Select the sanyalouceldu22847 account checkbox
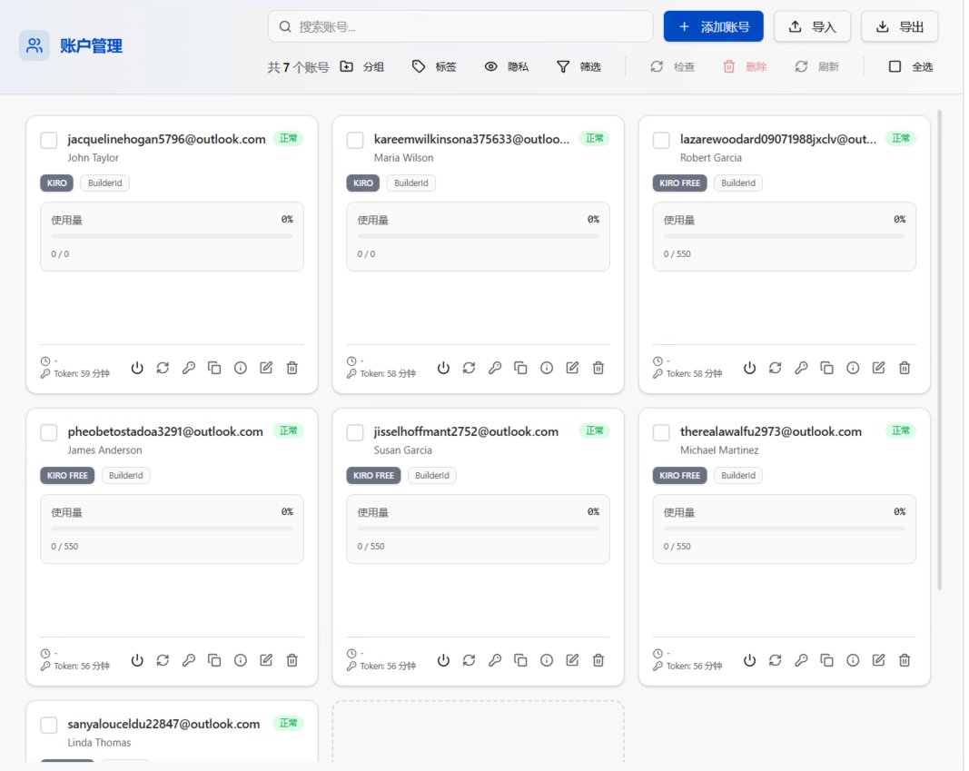The height and width of the screenshot is (771, 969). click(49, 725)
